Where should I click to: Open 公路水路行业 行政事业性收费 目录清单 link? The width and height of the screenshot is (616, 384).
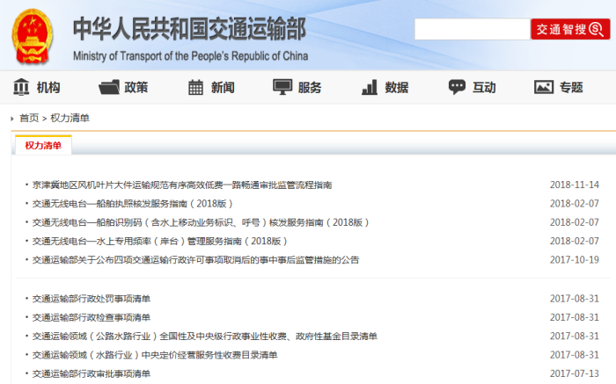click(x=205, y=337)
